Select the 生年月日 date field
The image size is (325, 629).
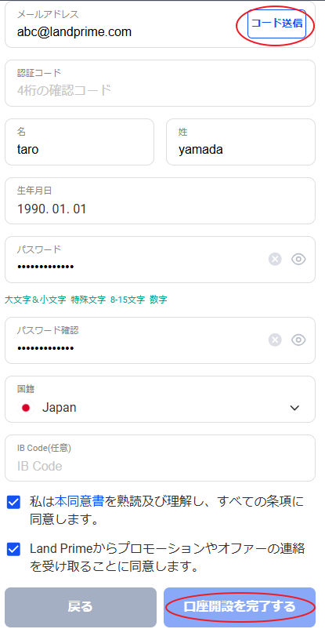(x=160, y=201)
